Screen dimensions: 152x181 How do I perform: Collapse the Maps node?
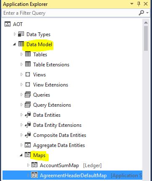tap(21, 155)
